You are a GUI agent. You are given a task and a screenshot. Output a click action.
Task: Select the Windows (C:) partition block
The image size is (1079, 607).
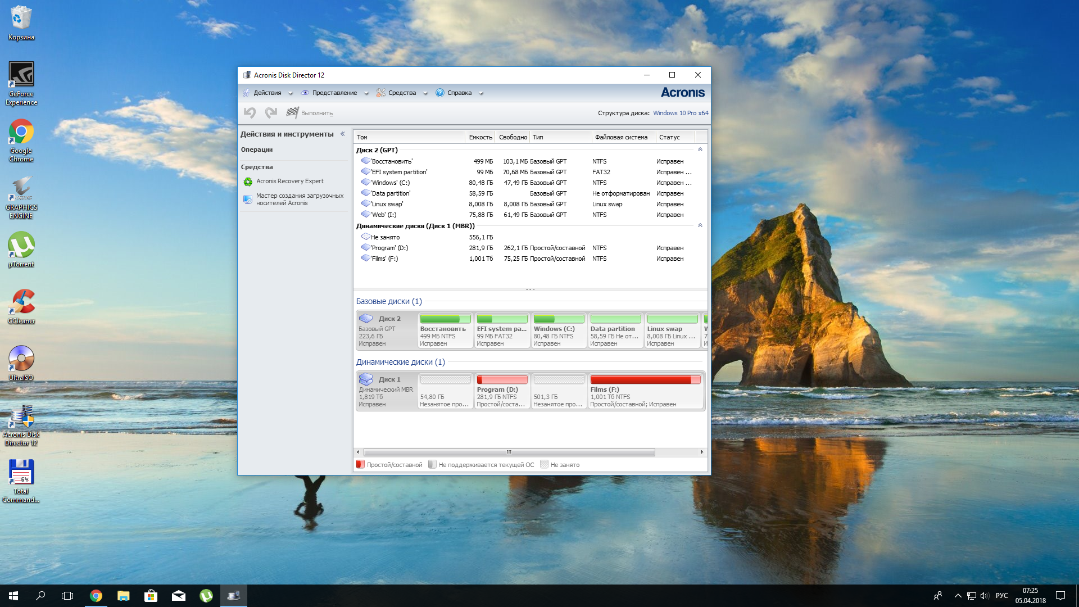[x=559, y=330]
